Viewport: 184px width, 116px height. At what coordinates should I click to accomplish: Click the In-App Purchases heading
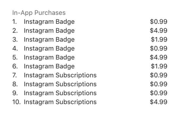coord(39,13)
